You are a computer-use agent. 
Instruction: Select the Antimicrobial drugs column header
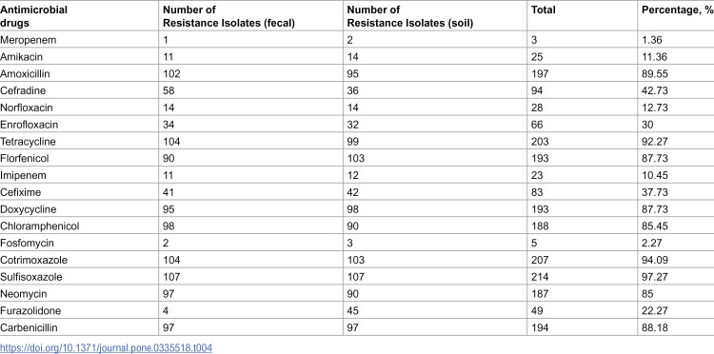[x=33, y=16]
